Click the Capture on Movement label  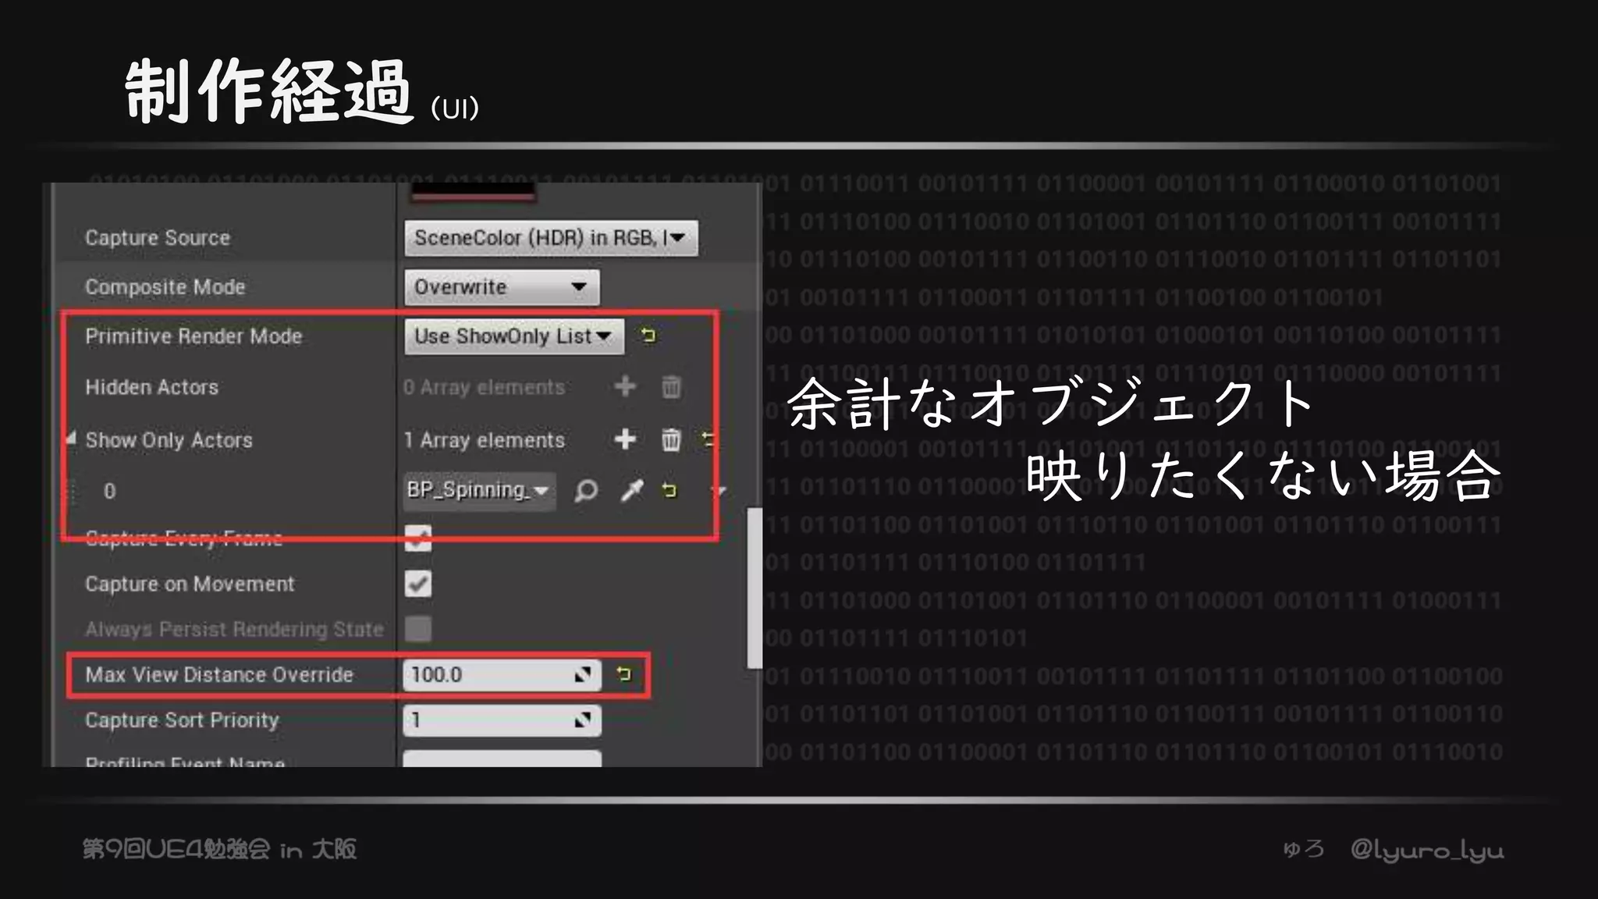tap(190, 585)
